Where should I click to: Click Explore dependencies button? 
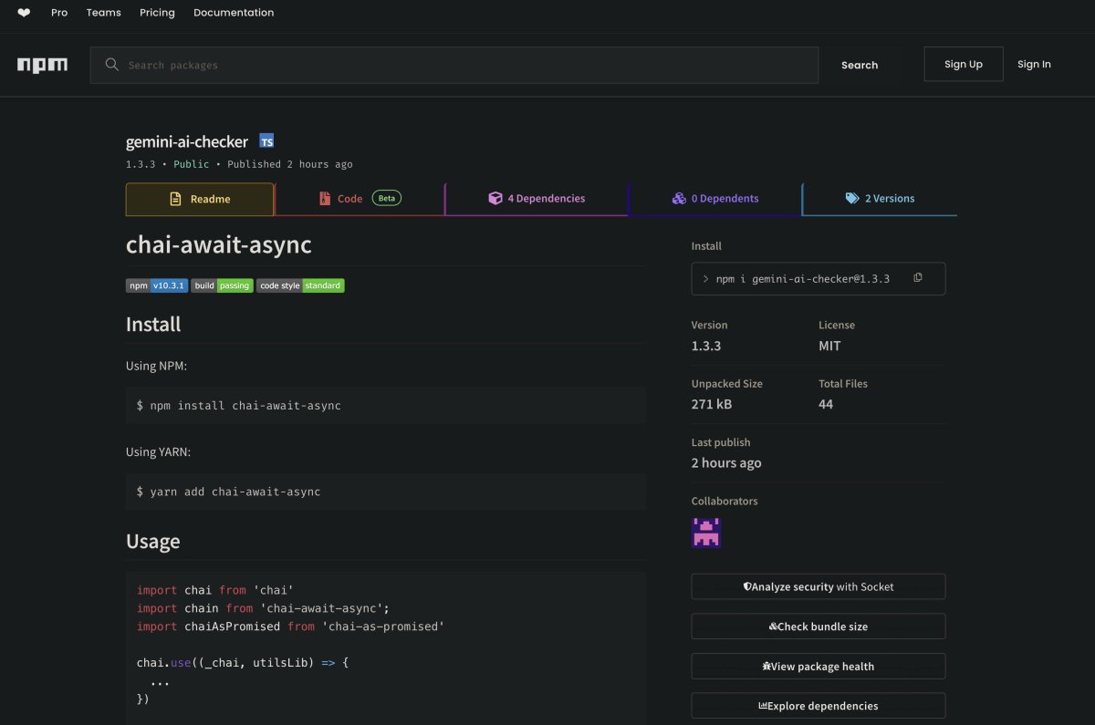pos(819,706)
